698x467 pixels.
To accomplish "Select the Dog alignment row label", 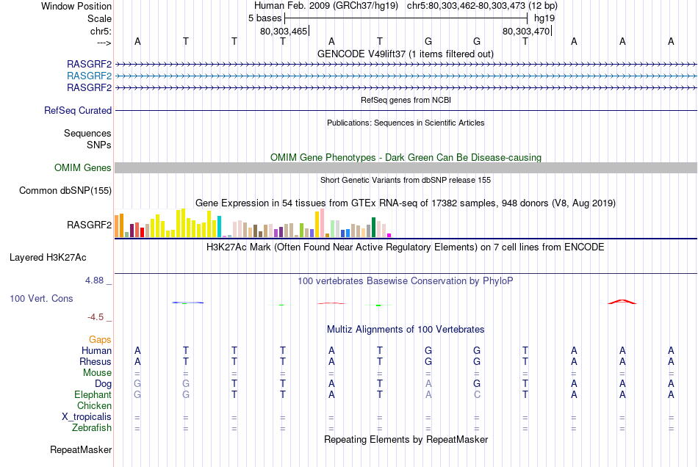I will pos(103,383).
